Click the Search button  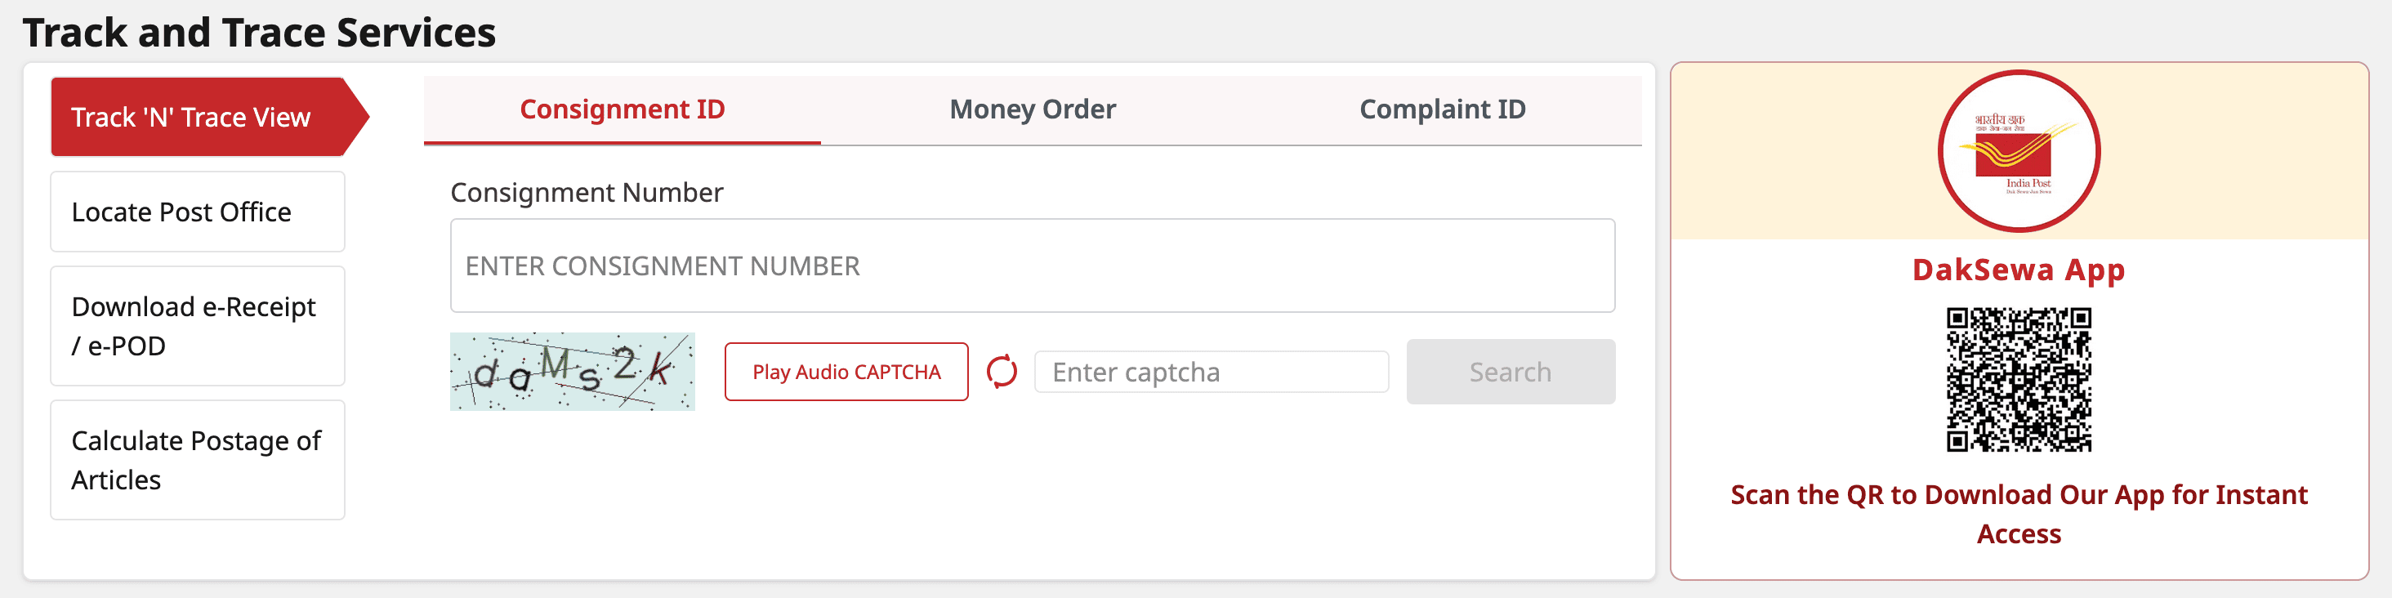coord(1511,372)
